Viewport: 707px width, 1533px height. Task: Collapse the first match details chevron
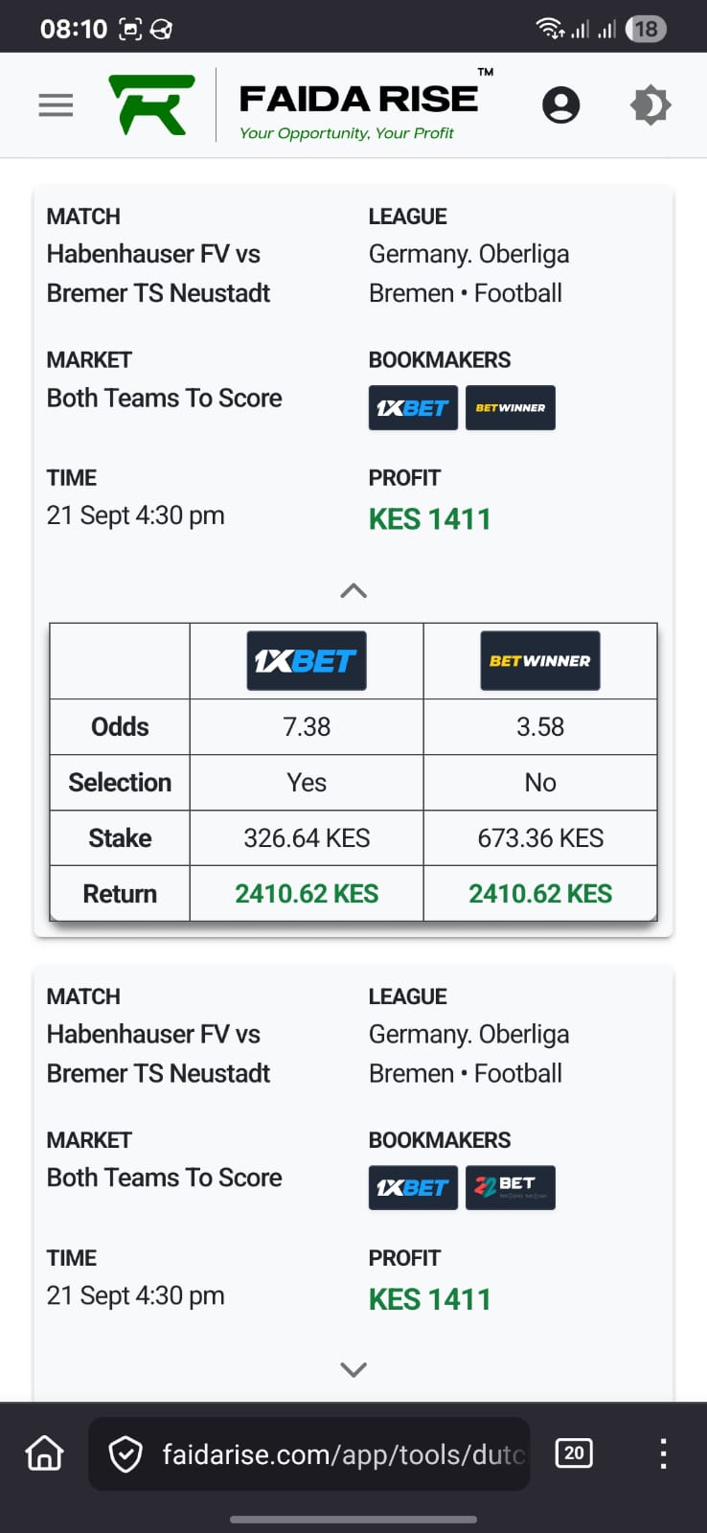click(353, 591)
